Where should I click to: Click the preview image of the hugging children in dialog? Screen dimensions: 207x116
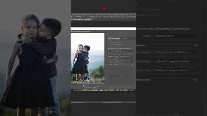point(88,58)
